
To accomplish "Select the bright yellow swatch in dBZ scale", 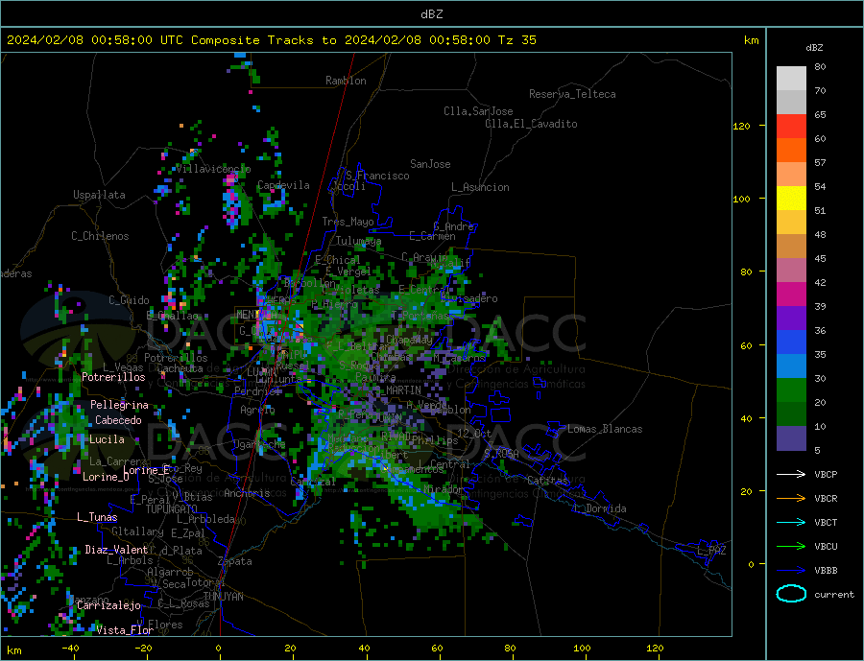I will pos(791,199).
